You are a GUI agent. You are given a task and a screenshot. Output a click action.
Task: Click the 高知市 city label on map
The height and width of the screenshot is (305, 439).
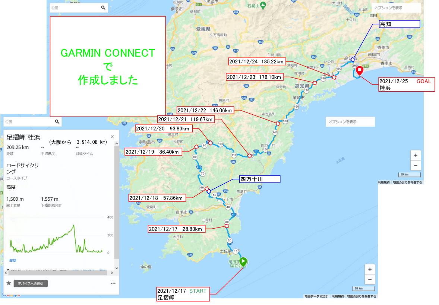pyautogui.click(x=351, y=58)
